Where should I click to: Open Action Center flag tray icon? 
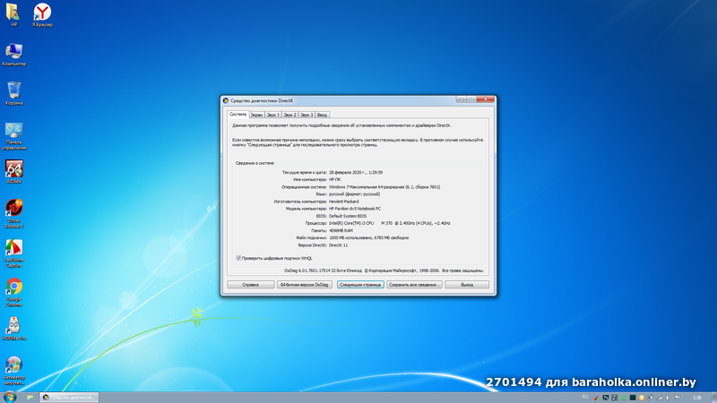pos(678,398)
